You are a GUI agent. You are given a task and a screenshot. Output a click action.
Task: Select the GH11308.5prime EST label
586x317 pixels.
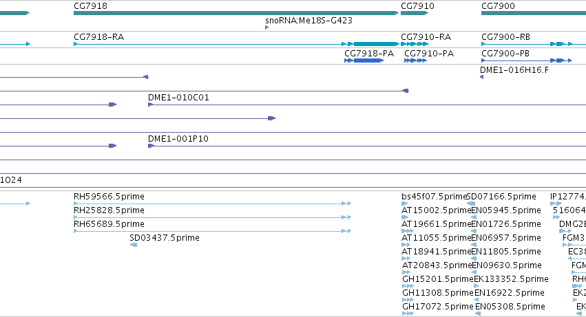pyautogui.click(x=438, y=293)
